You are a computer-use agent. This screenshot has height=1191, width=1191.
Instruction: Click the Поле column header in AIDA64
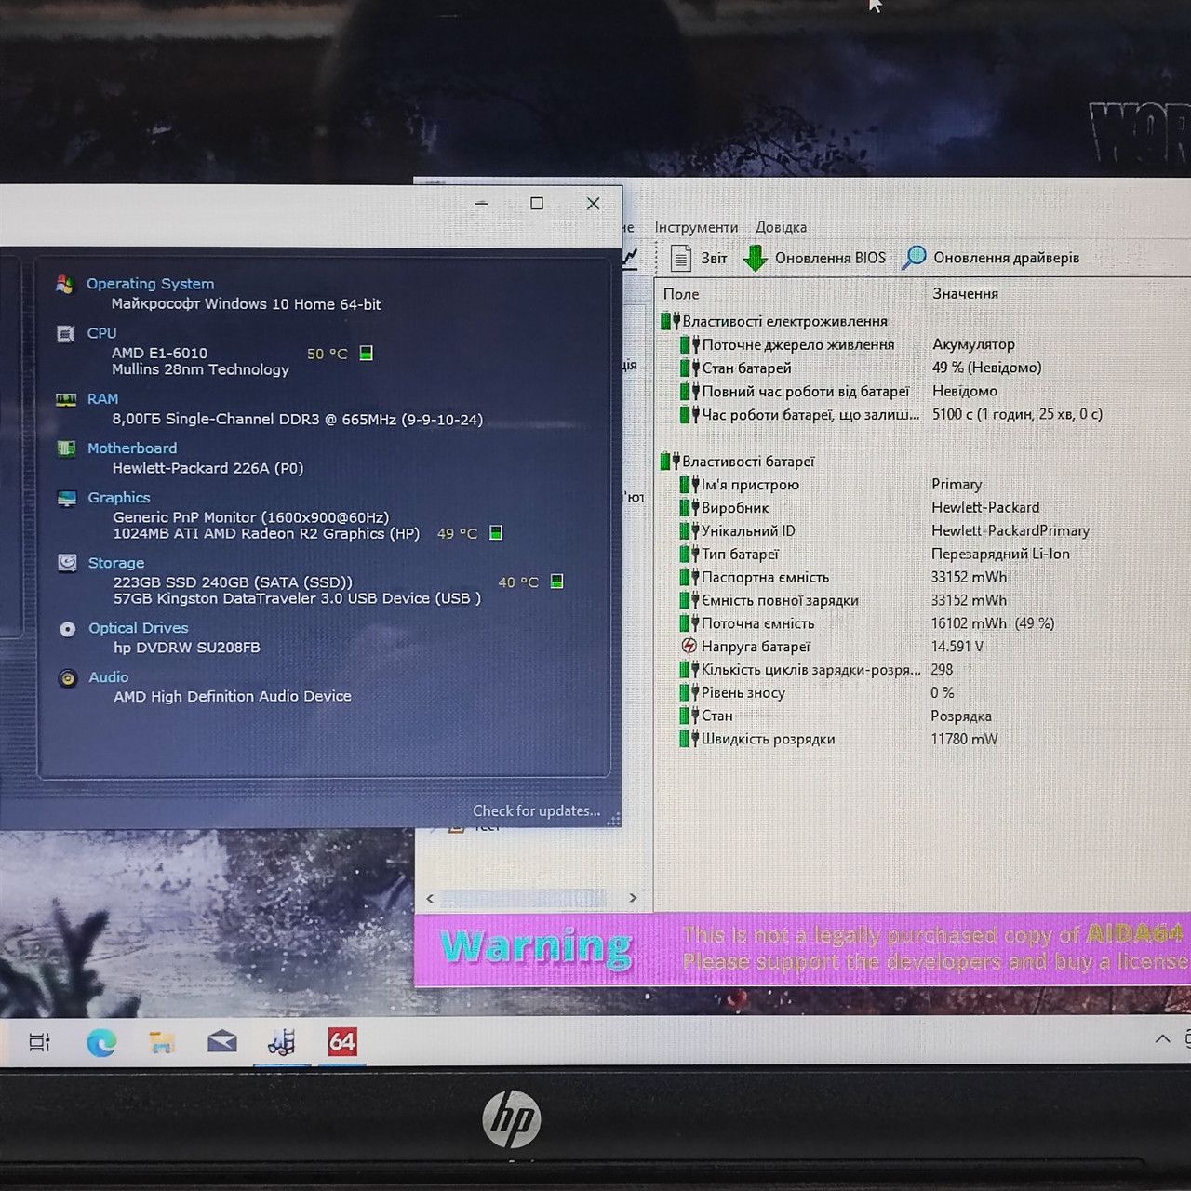click(681, 294)
